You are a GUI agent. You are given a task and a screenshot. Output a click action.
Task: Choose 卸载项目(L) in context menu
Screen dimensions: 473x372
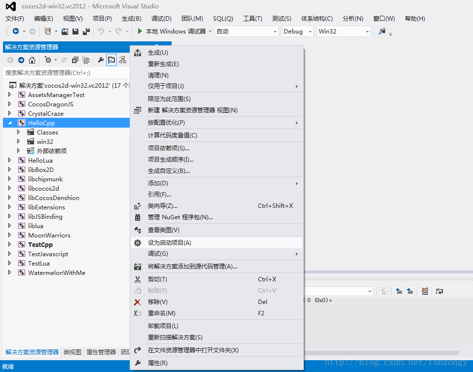(x=217, y=326)
